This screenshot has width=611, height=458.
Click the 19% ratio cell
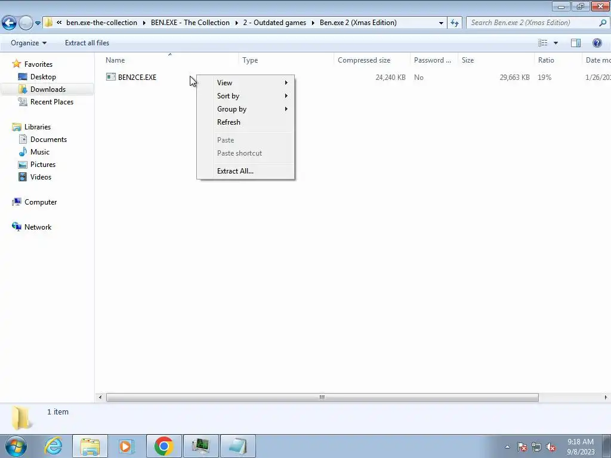point(544,77)
